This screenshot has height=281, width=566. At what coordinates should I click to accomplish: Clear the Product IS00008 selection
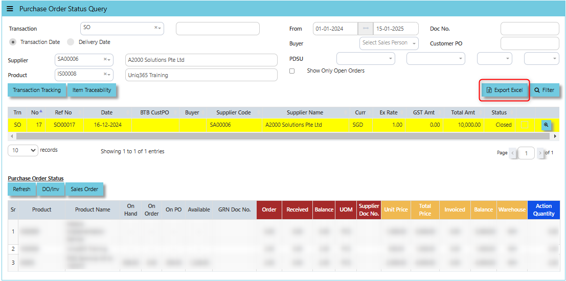tap(105, 75)
